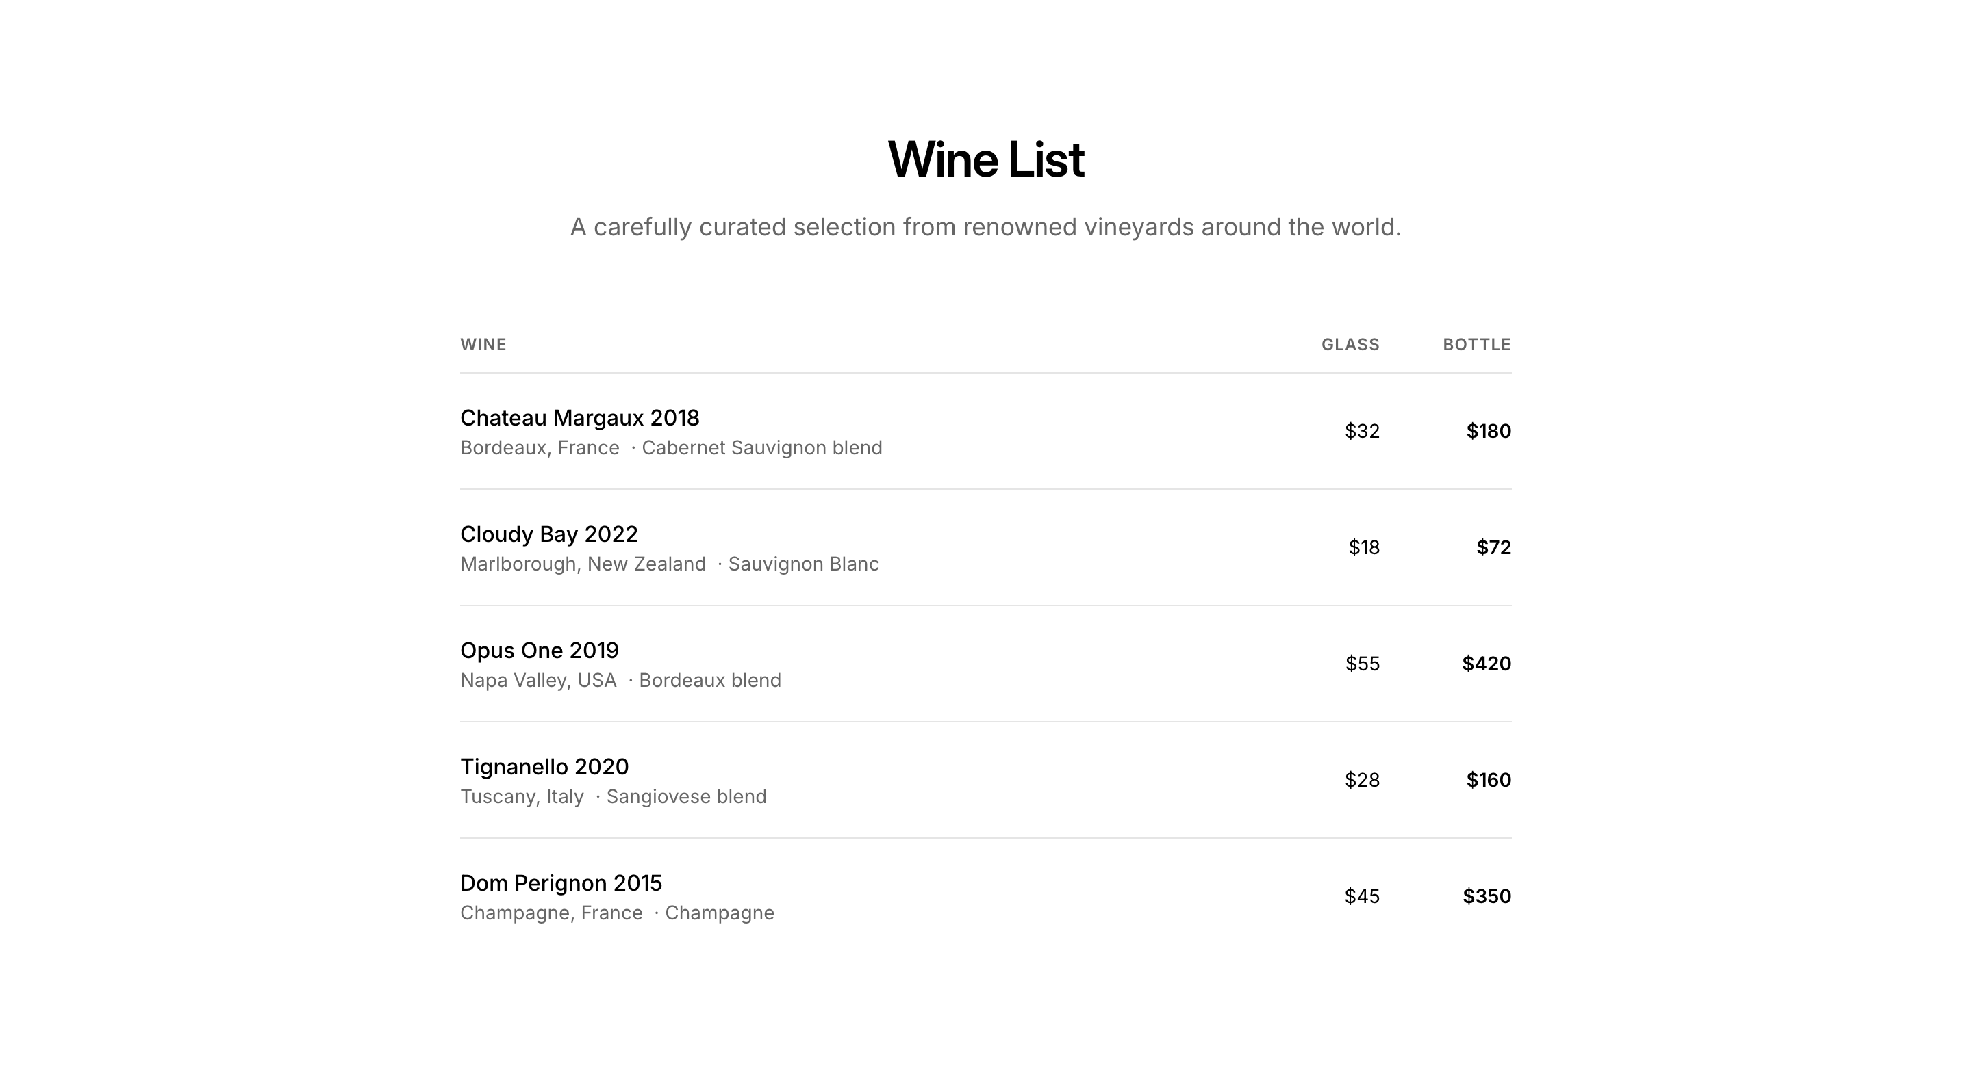Click the $160 bottle price
Screen dimensions: 1972x1085
point(1488,780)
